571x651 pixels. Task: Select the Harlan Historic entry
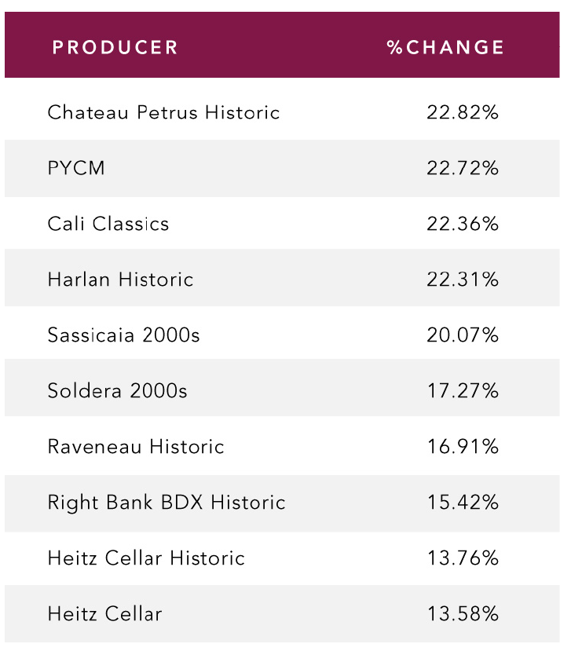[120, 280]
